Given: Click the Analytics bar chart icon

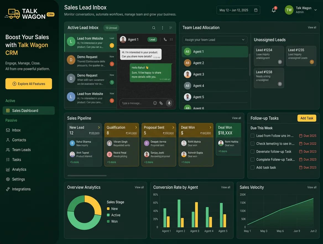Looking at the screenshot, I should click(8, 169).
